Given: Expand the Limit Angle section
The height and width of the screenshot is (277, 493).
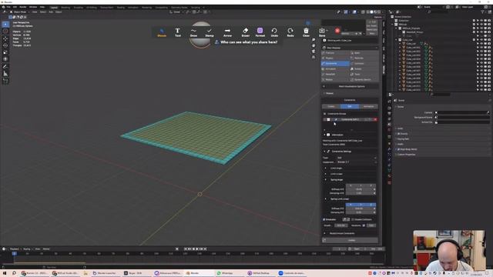Looking at the screenshot, I should pyautogui.click(x=326, y=168).
